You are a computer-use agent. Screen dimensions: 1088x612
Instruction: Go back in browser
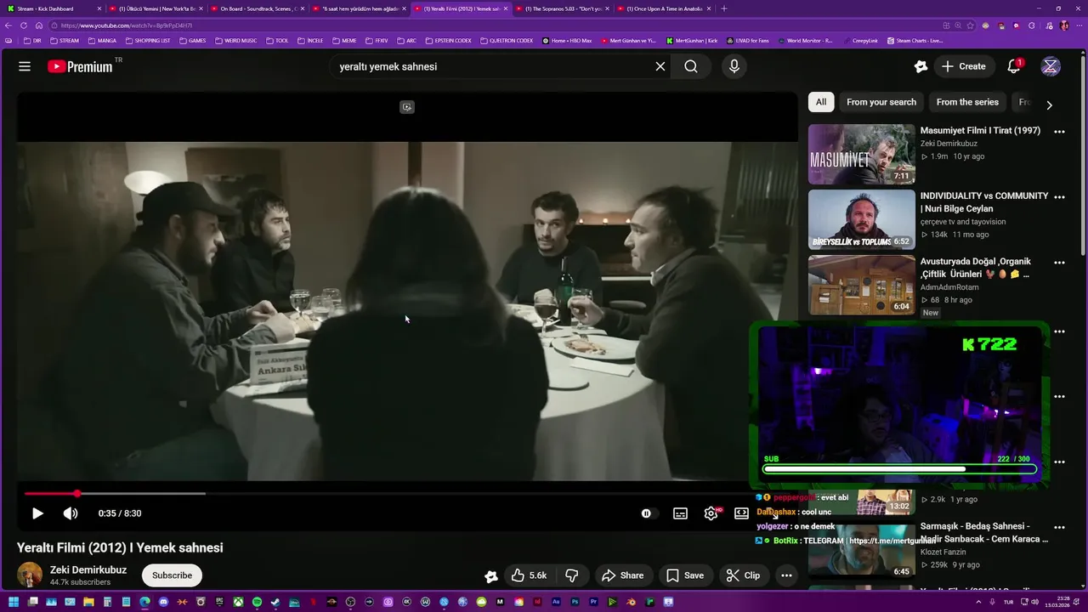(9, 25)
